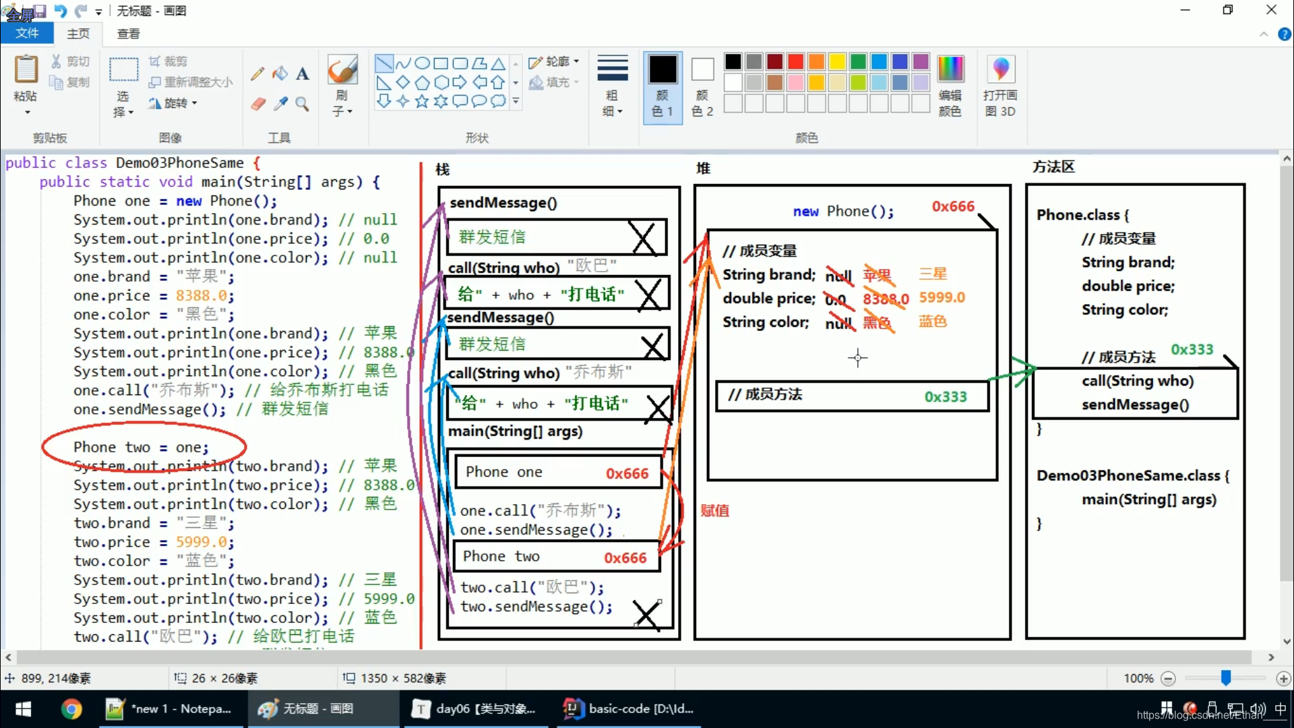Image resolution: width=1294 pixels, height=728 pixels.
Task: Open the Outline dropdown
Action: pyautogui.click(x=554, y=62)
